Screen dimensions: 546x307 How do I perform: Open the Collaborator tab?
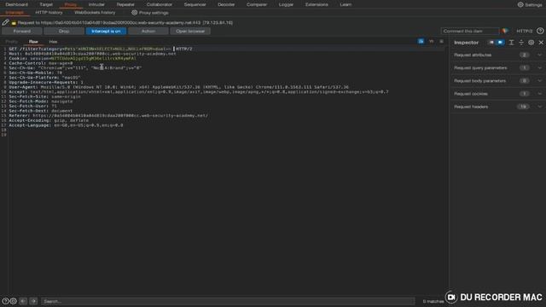[160, 4]
